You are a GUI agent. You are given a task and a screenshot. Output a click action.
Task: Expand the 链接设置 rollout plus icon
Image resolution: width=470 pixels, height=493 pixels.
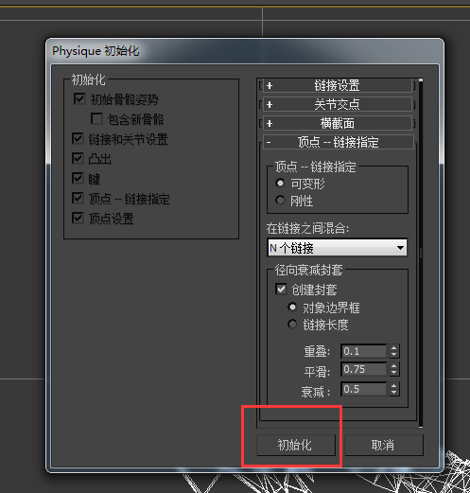coord(270,86)
